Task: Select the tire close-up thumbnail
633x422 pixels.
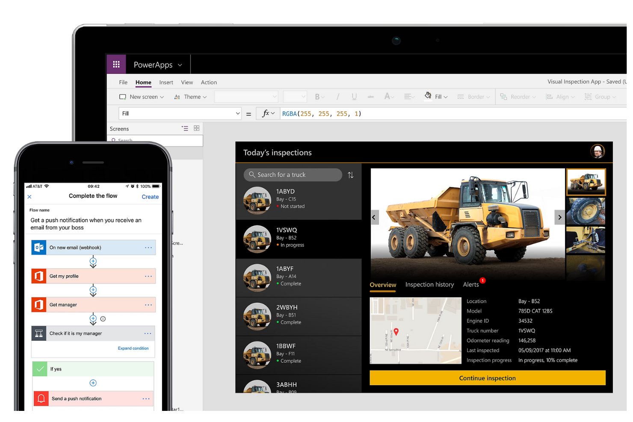Action: pyautogui.click(x=586, y=211)
